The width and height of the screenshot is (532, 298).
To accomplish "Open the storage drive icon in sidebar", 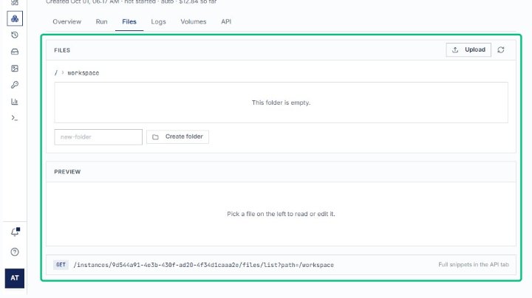I will [15, 52].
